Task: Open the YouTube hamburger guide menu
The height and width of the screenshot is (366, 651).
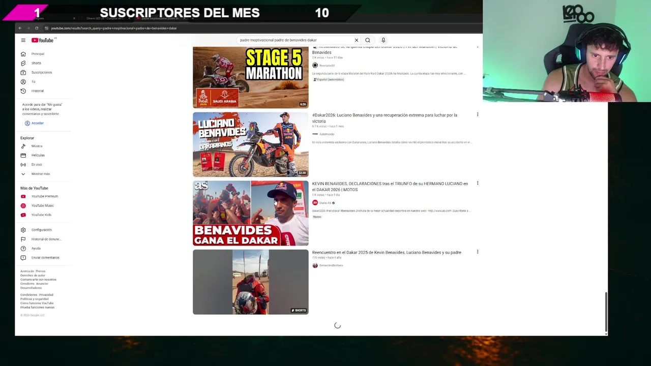Action: tap(23, 40)
